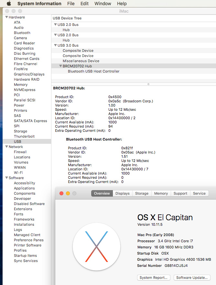This screenshot has width=216, height=285.
Task: Collapse the Hardware section in sidebar
Action: [x=7, y=17]
